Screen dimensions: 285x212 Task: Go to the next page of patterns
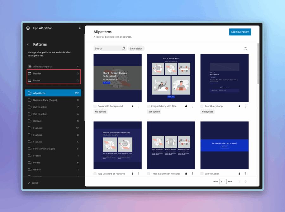[246, 182]
